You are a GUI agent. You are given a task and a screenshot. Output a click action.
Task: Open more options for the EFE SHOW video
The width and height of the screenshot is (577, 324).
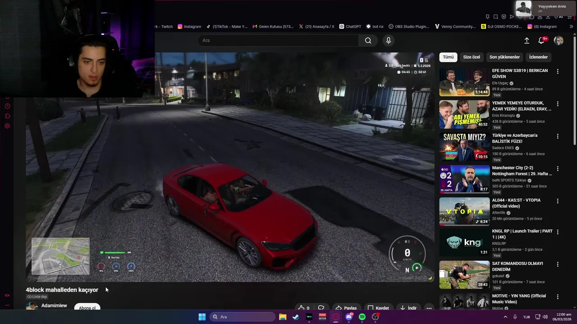(x=558, y=72)
